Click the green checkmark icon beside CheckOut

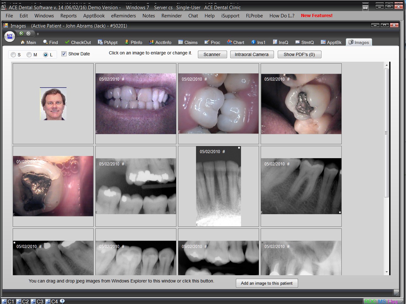click(67, 42)
